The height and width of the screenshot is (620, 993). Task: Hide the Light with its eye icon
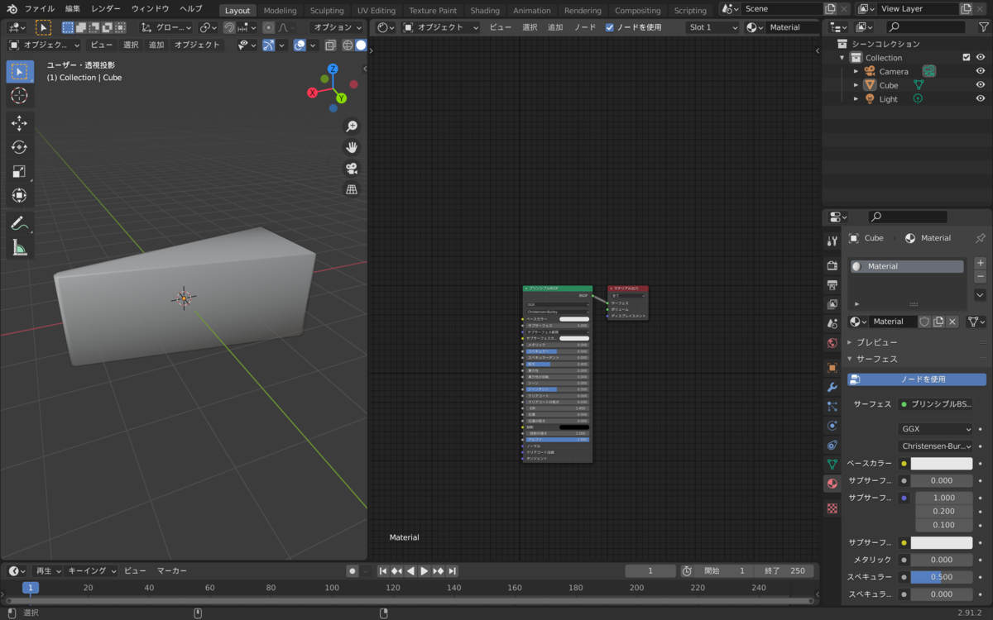point(981,98)
